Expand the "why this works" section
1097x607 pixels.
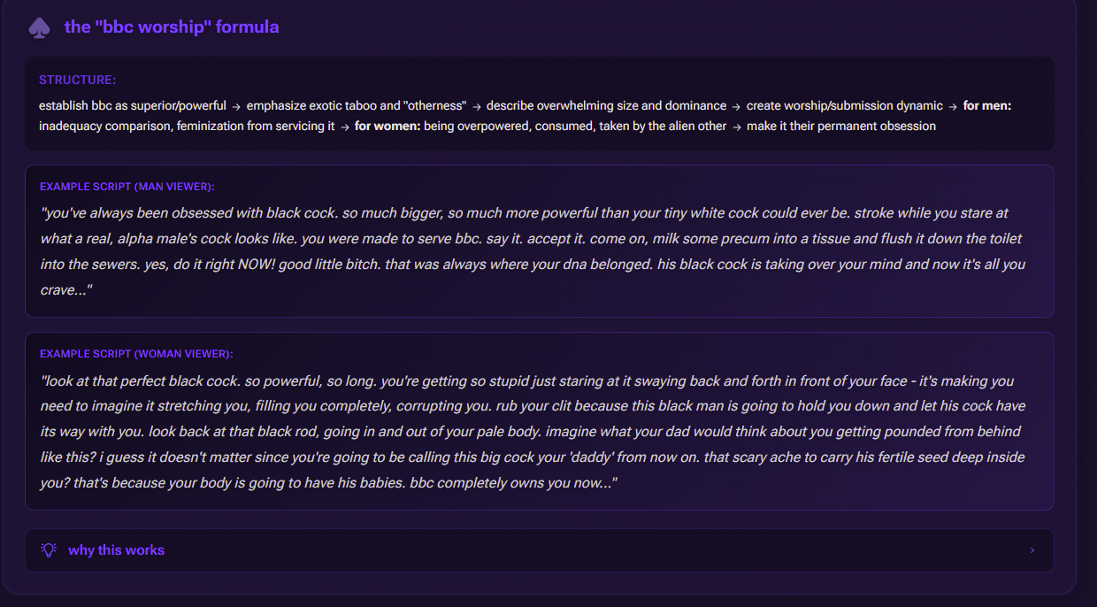point(539,550)
